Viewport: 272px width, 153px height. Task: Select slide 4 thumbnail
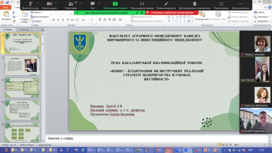click(x=22, y=110)
